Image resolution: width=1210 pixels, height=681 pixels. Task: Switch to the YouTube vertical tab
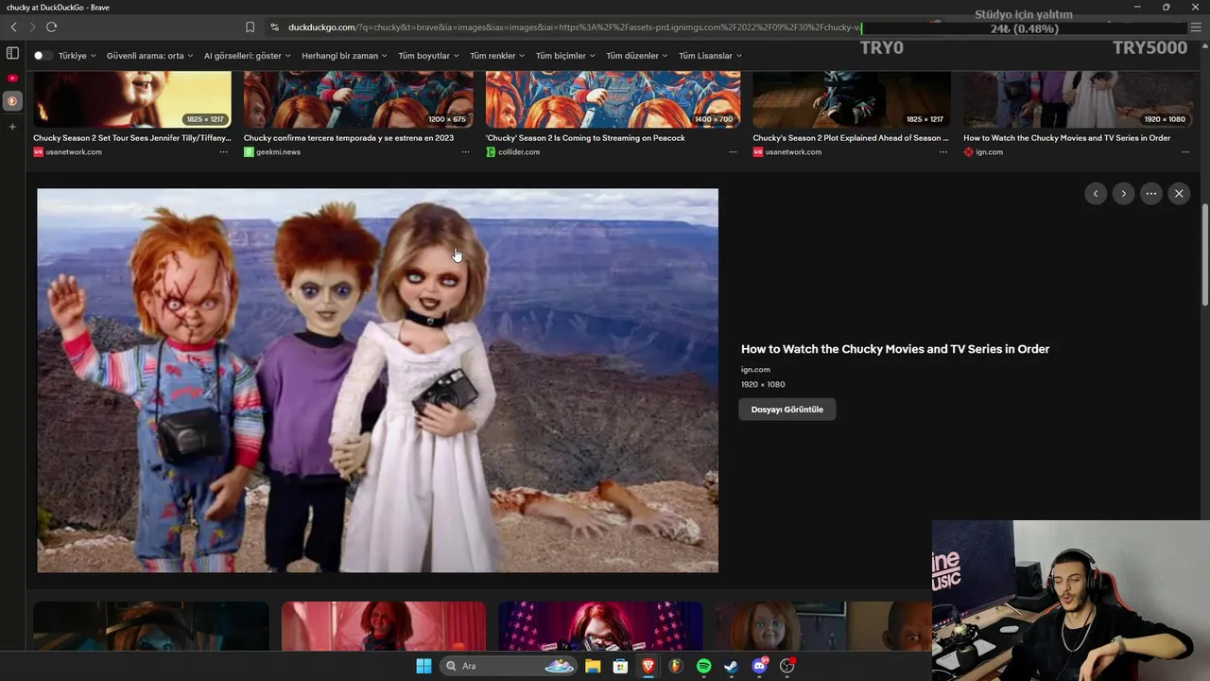(x=12, y=78)
